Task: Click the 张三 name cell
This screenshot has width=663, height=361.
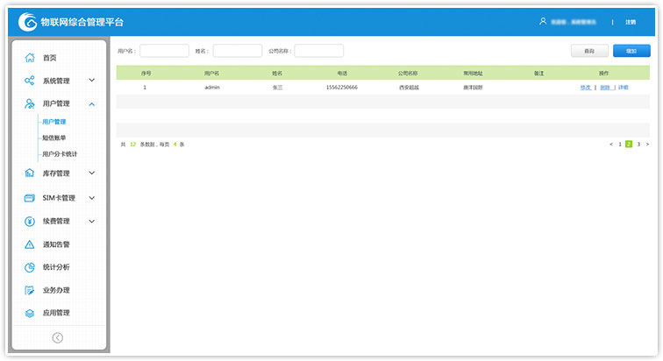Action: [277, 88]
